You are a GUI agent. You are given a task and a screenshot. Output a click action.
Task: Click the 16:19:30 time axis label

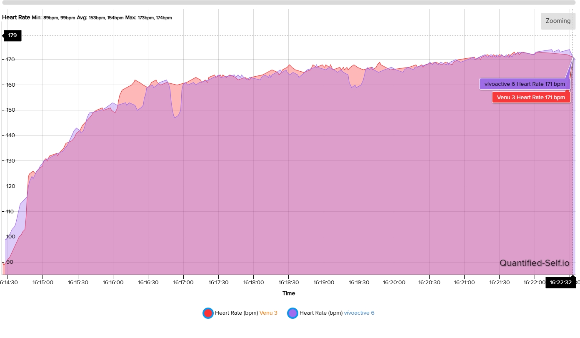359,282
